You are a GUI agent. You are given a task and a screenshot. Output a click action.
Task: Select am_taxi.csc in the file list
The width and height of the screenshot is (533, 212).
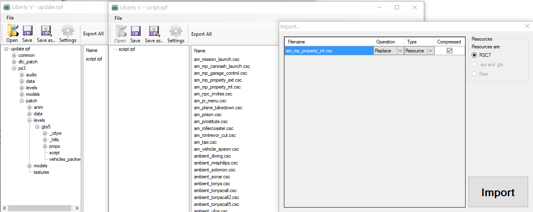[206, 142]
